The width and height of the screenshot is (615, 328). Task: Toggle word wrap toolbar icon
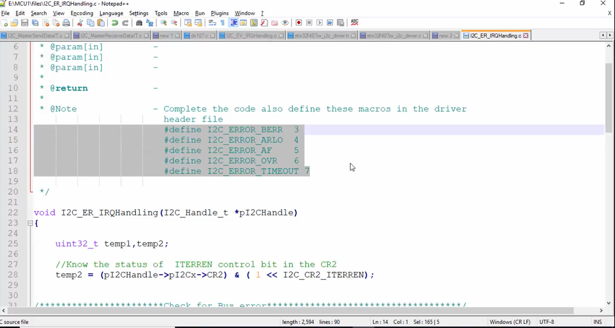(x=212, y=23)
